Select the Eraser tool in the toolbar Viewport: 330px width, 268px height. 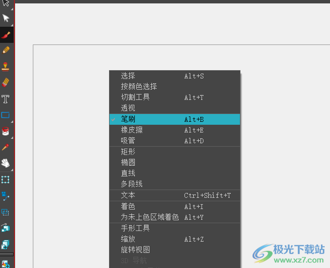point(6,82)
